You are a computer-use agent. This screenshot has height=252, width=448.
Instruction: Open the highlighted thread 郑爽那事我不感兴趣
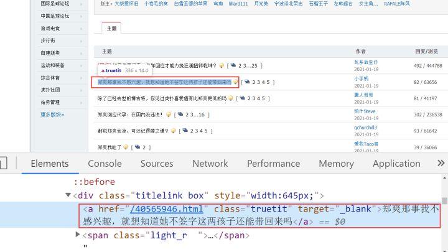coord(164,82)
